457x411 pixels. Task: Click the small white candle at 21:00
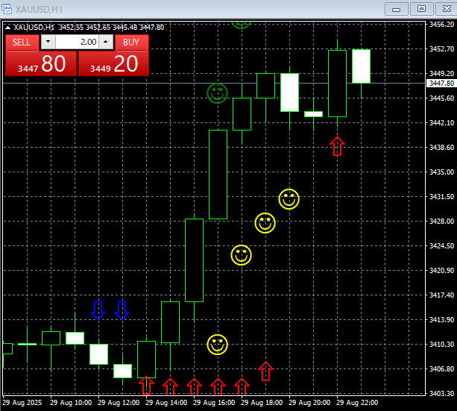[313, 114]
